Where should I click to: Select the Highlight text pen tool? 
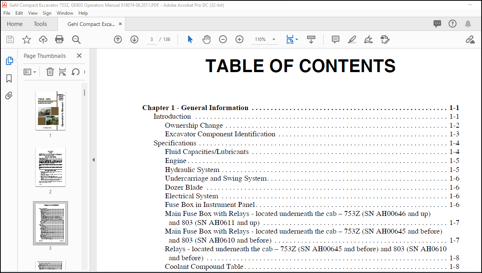click(x=352, y=39)
